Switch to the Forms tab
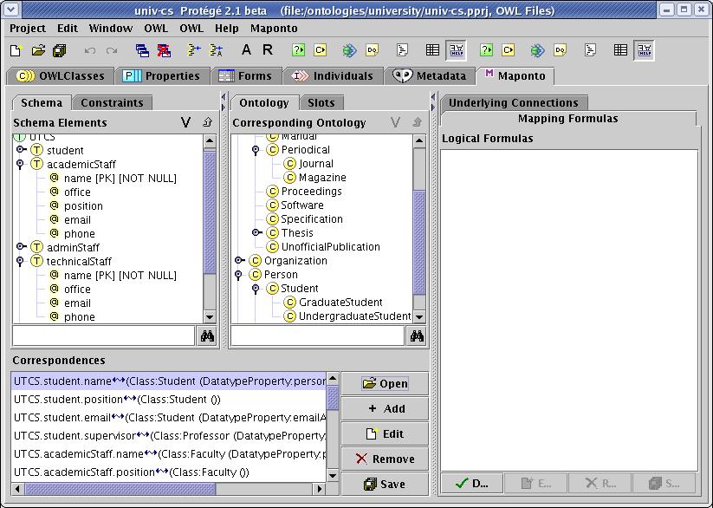Screen dimensions: 713x508 click(245, 76)
